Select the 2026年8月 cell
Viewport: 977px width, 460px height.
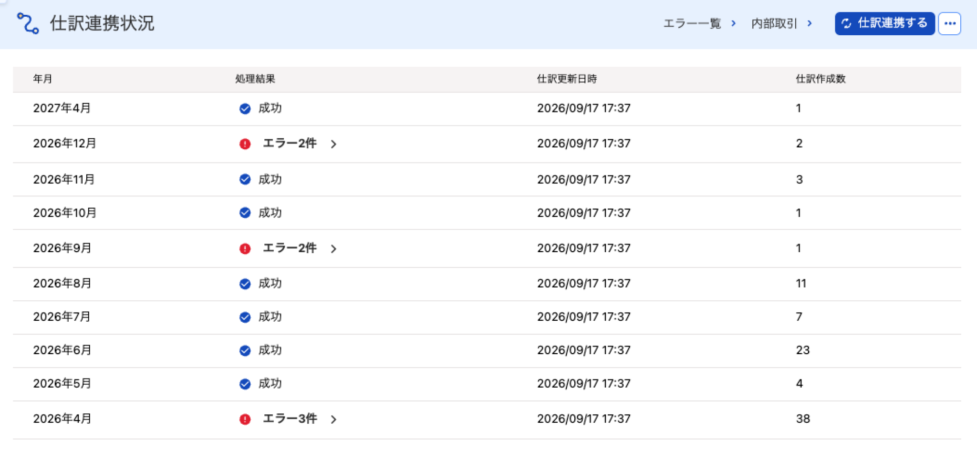(62, 284)
